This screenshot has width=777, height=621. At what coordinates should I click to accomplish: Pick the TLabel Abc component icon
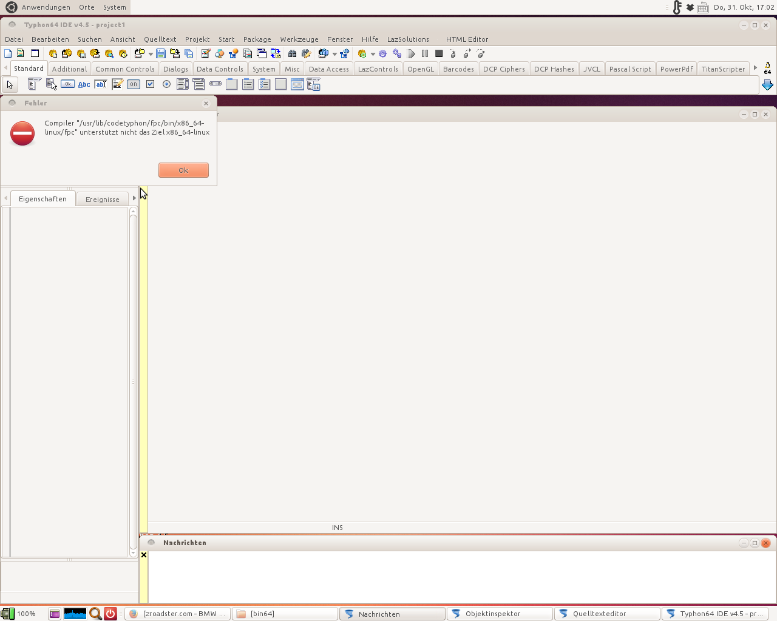click(84, 84)
